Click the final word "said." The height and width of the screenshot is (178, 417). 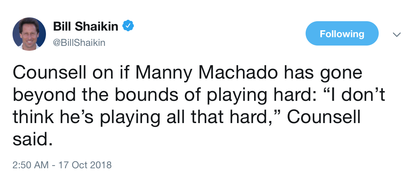(33, 139)
